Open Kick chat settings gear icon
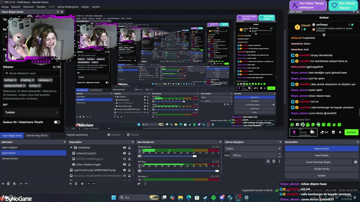This screenshot has height=202, width=360. click(x=340, y=132)
